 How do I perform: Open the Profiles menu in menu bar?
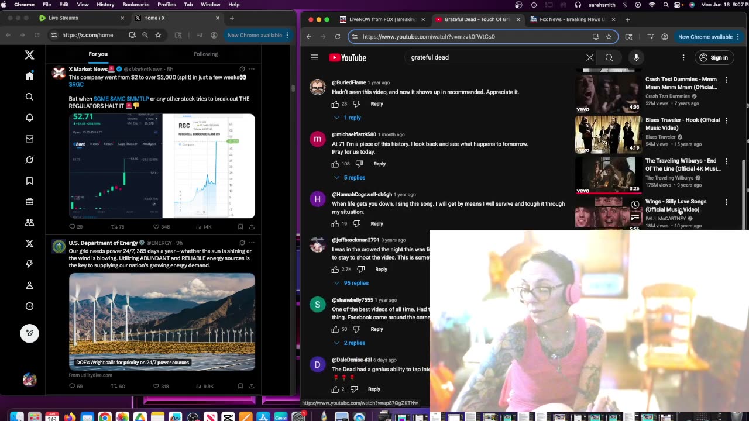[167, 5]
